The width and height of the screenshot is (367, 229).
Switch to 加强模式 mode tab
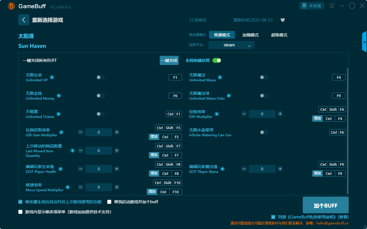[251, 35]
